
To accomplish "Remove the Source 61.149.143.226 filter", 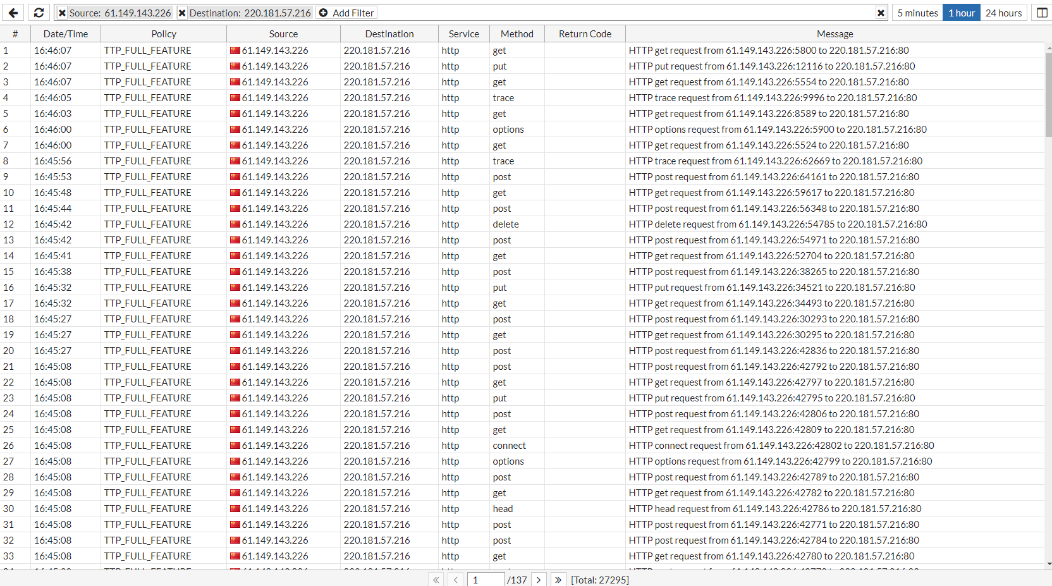I will click(62, 13).
